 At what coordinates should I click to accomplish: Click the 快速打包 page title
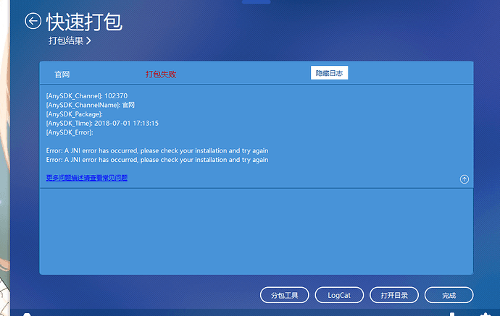[x=84, y=22]
